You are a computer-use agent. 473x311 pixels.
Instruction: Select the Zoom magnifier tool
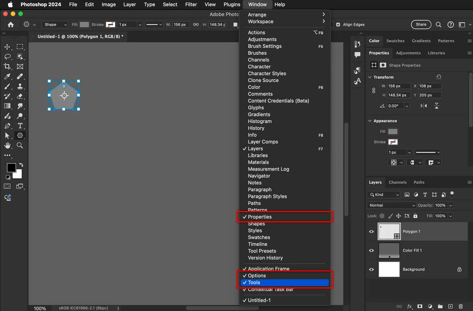point(20,145)
